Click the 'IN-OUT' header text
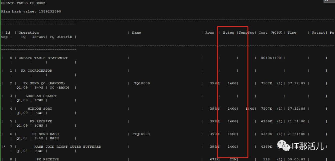This screenshot has width=335, height=161. pyautogui.click(x=39, y=37)
